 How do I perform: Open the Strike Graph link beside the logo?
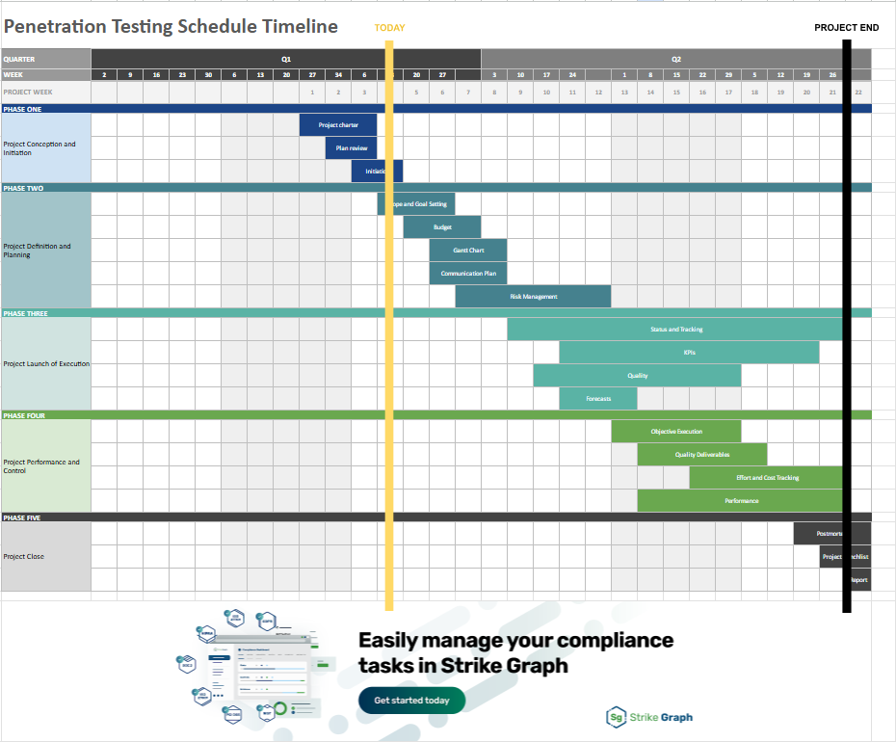click(661, 717)
